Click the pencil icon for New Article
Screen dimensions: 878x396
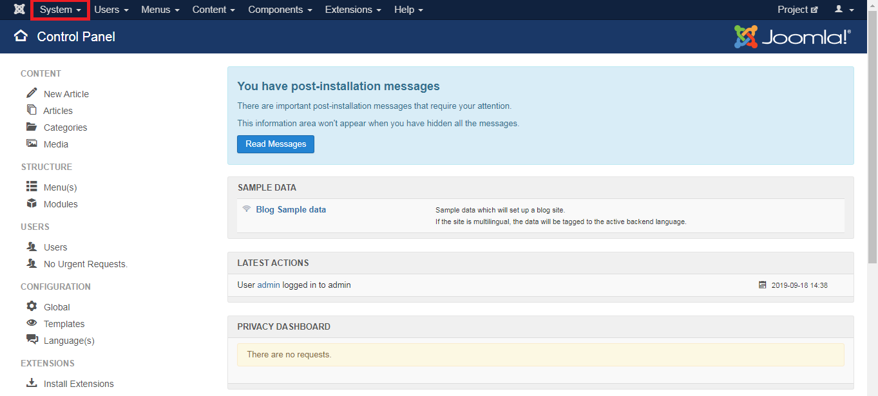click(x=32, y=93)
